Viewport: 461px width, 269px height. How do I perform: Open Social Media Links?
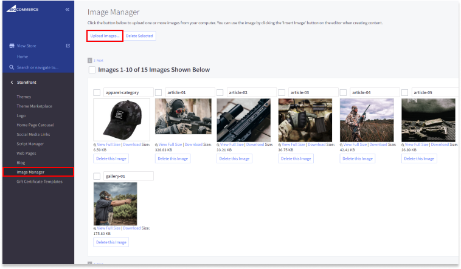pos(33,135)
